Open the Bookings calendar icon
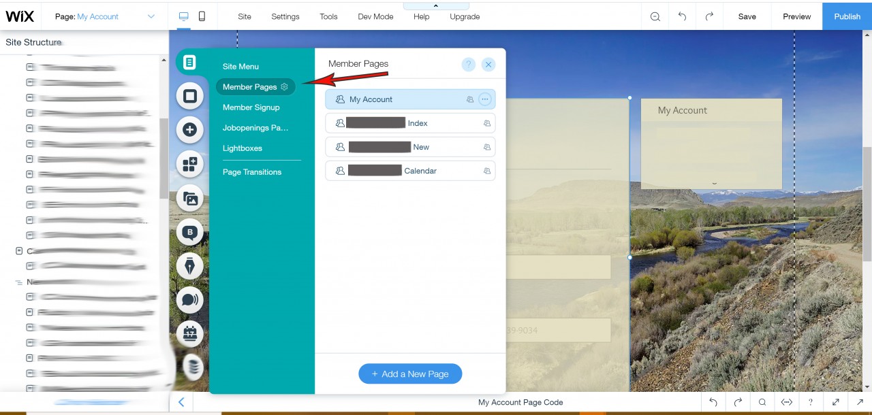This screenshot has width=872, height=415. coord(190,333)
